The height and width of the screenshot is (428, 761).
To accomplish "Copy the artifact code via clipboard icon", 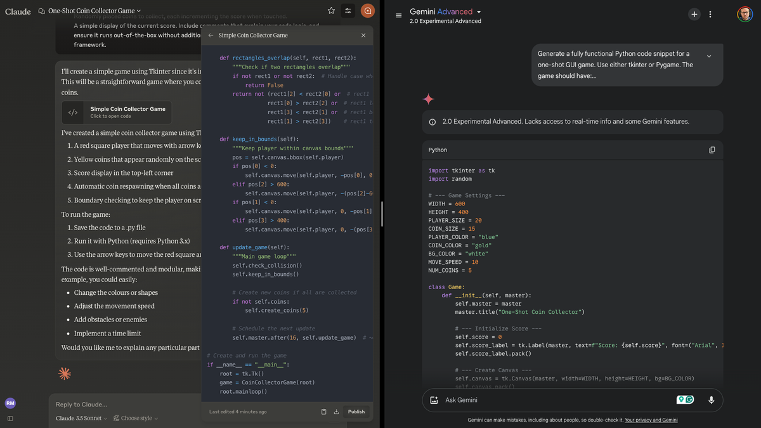I will pos(323,412).
